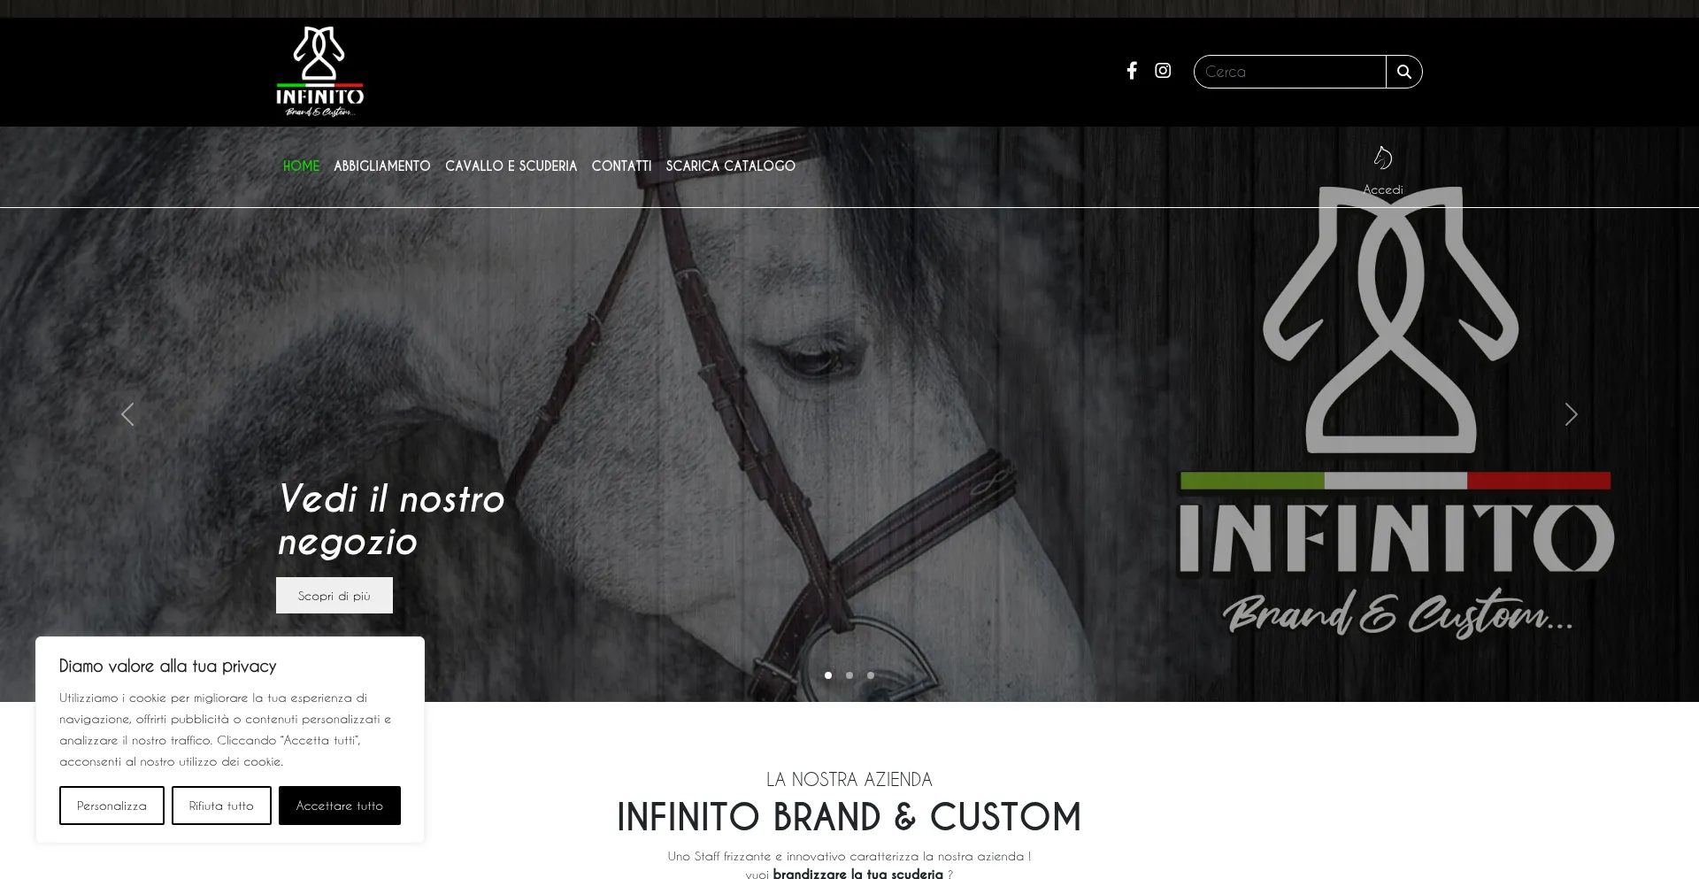Open the Home menu item
Viewport: 1699px width, 879px height.
pos(301,166)
